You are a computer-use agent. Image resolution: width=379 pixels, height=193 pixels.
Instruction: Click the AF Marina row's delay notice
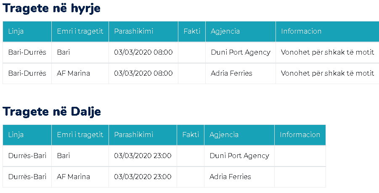pos(327,74)
